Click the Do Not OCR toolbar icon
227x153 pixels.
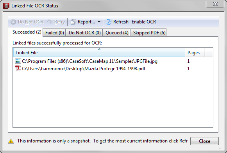[13, 22]
